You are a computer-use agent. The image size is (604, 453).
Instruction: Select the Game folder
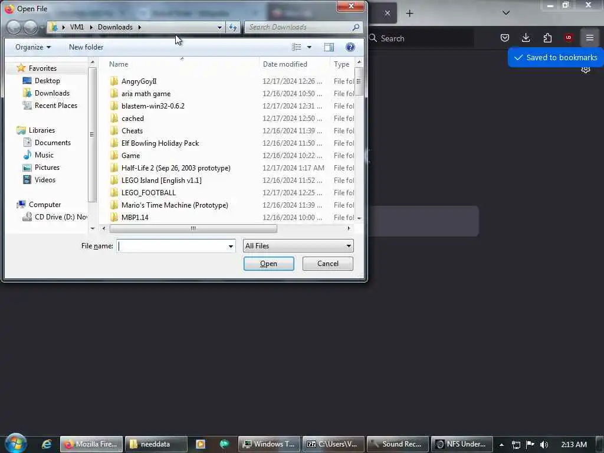click(130, 155)
